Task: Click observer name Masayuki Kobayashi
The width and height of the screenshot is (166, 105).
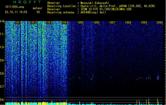Action: (x=95, y=3)
